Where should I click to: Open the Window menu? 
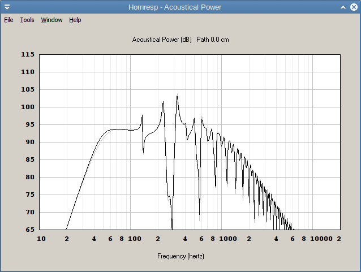tap(52, 20)
